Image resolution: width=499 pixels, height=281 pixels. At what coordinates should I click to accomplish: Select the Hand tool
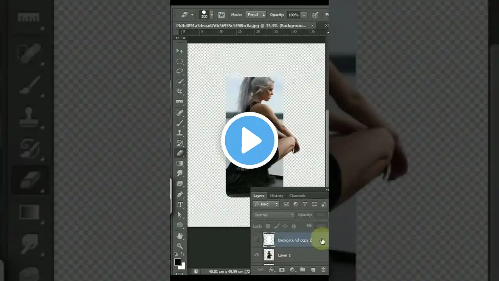(179, 235)
